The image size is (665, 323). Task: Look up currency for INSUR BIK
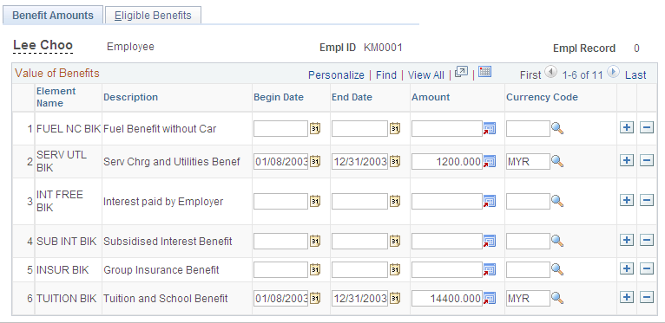tap(557, 269)
